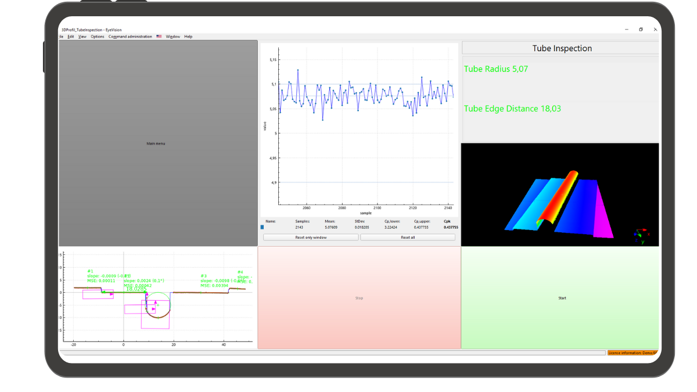Click the XYZ axis orientation gizmo
Screen dimensions: 697x392
[x=641, y=235]
